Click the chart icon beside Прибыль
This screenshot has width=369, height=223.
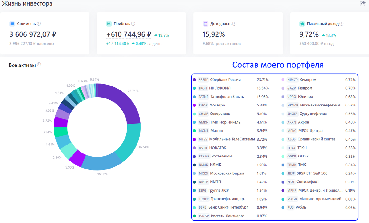coord(109,24)
